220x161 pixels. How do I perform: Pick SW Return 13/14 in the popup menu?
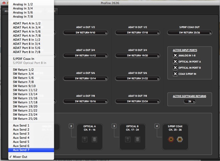(x=31, y=94)
